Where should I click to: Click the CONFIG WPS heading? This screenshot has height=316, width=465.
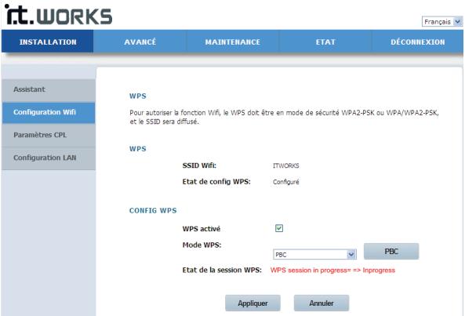coord(153,210)
